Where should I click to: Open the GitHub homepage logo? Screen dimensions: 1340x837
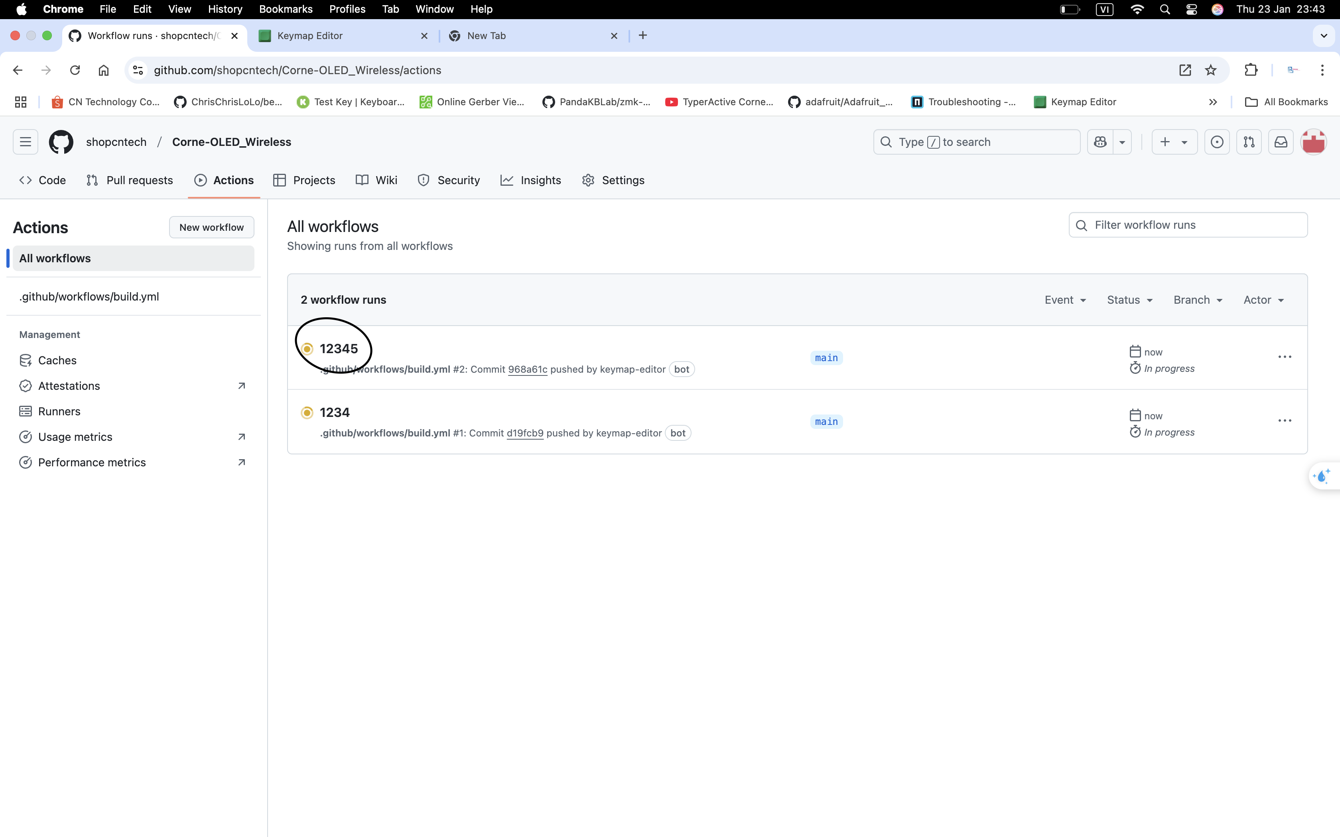tap(61, 142)
